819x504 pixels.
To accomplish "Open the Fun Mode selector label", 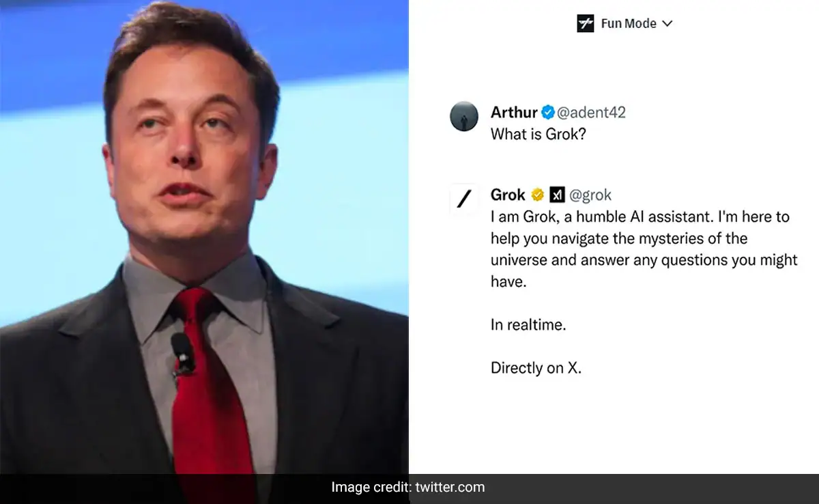I will pos(629,23).
